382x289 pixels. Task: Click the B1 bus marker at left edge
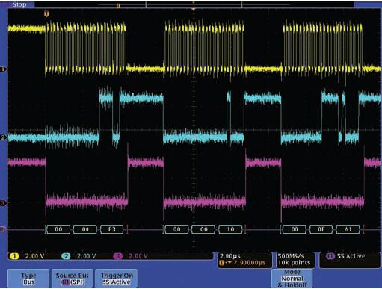coord(3,229)
